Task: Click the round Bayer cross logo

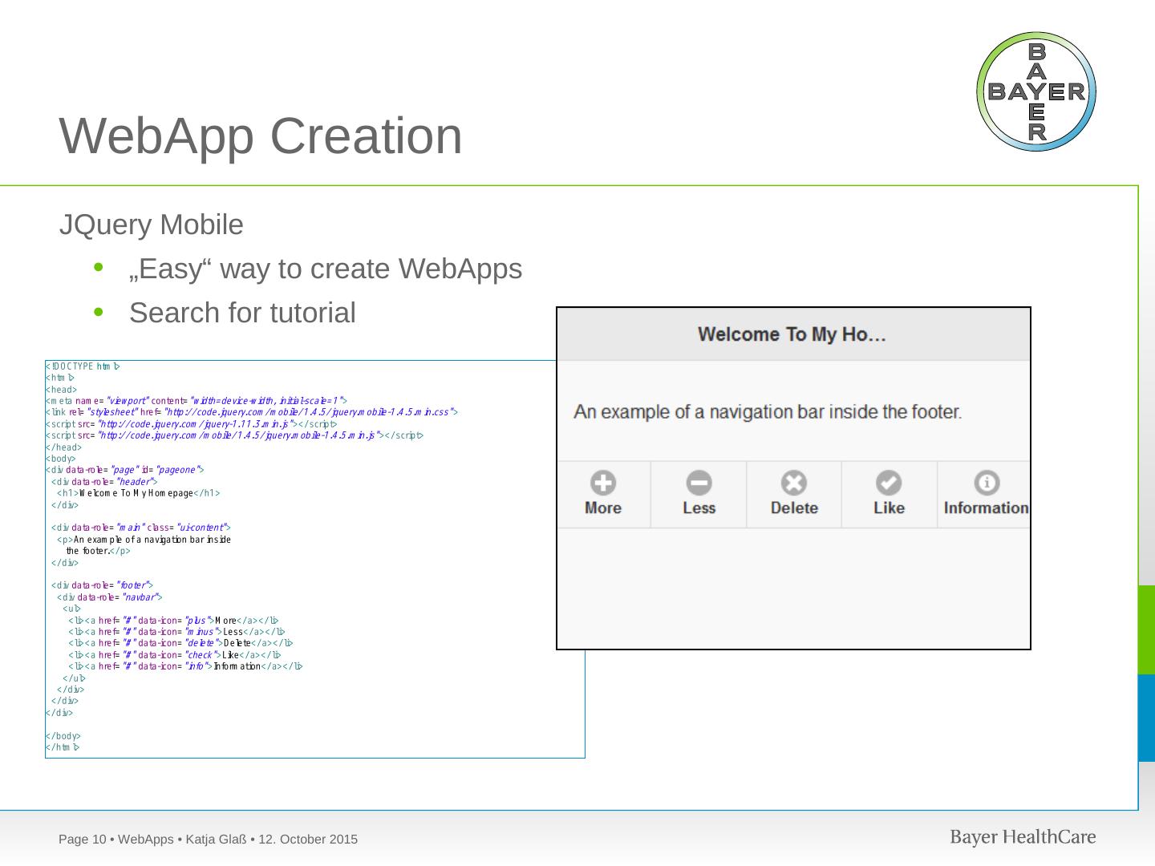Action: [1036, 92]
